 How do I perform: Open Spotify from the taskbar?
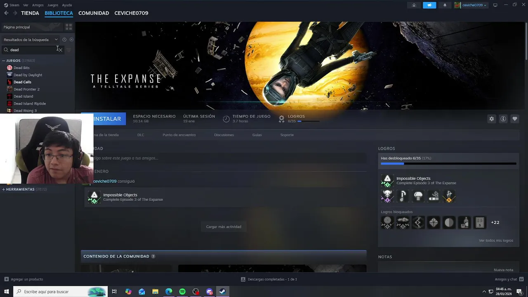182,292
